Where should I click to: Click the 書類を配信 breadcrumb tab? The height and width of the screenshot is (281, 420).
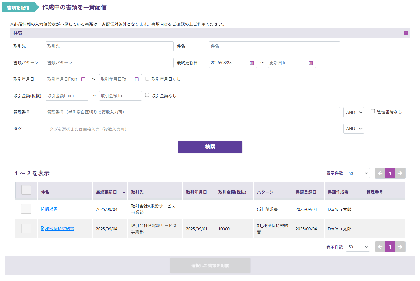coord(18,8)
